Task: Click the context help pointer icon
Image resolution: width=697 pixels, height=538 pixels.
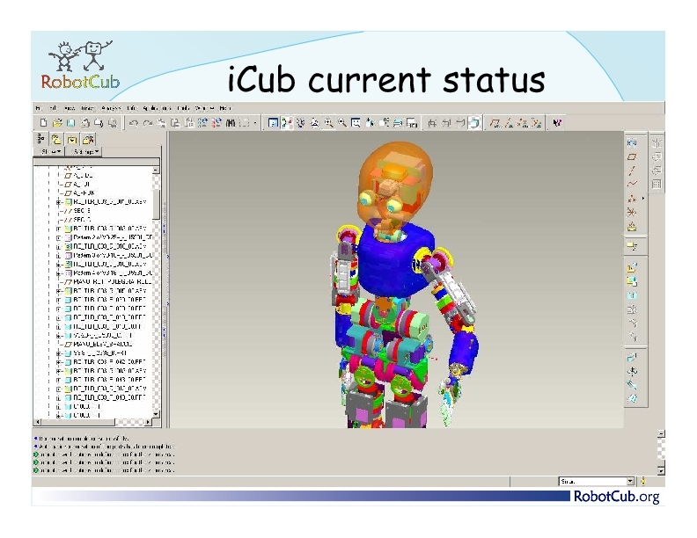Action: pyautogui.click(x=557, y=123)
